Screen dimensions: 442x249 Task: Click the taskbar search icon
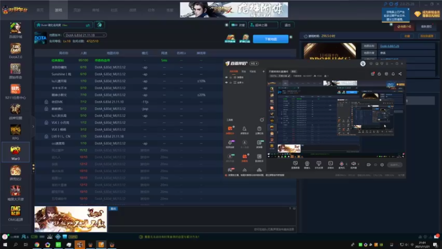[15, 245]
